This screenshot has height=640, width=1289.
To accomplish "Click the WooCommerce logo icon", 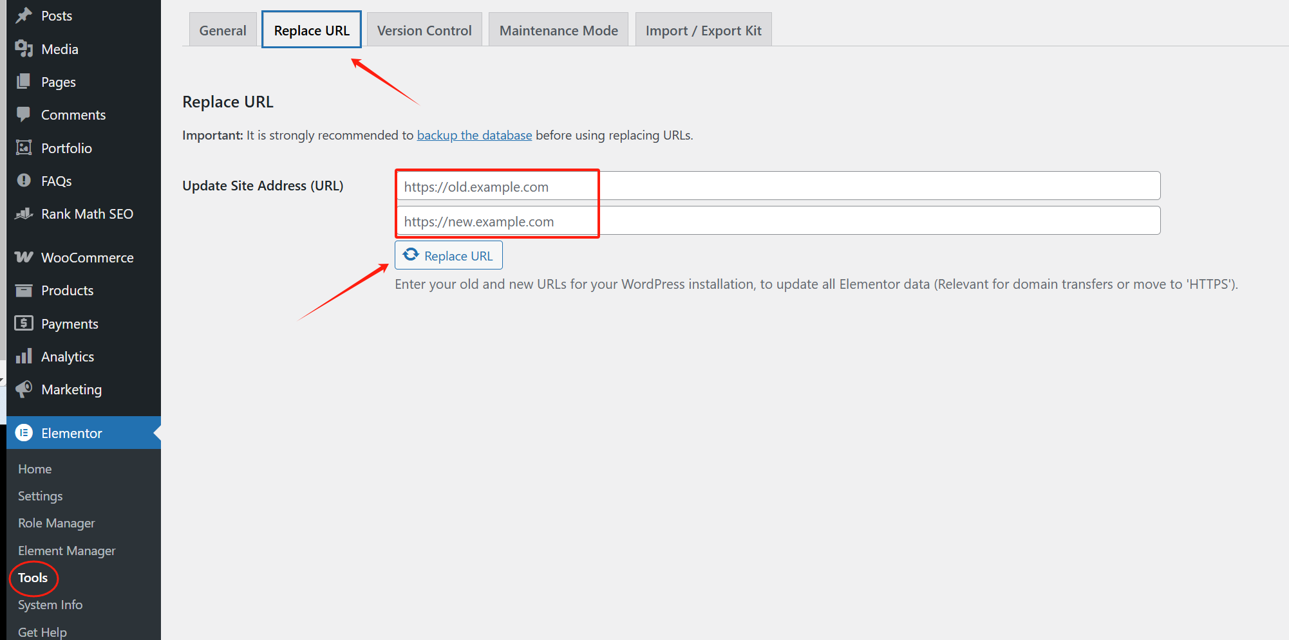I will click(24, 257).
